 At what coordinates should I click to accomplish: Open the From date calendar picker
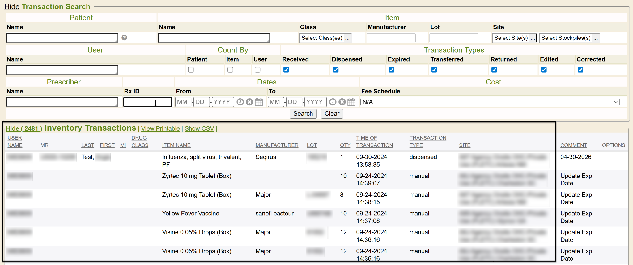pyautogui.click(x=259, y=102)
